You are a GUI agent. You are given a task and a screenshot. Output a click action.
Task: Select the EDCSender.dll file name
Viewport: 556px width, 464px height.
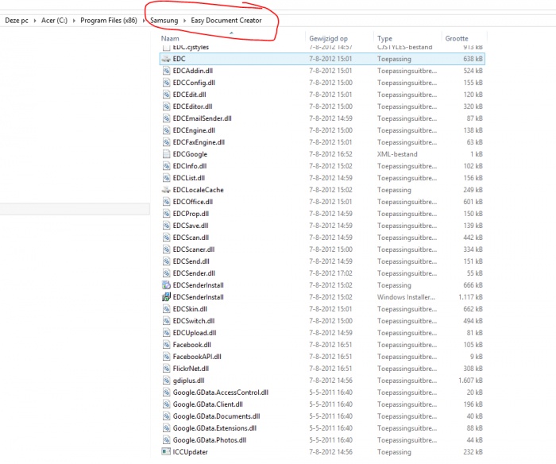pyautogui.click(x=194, y=273)
